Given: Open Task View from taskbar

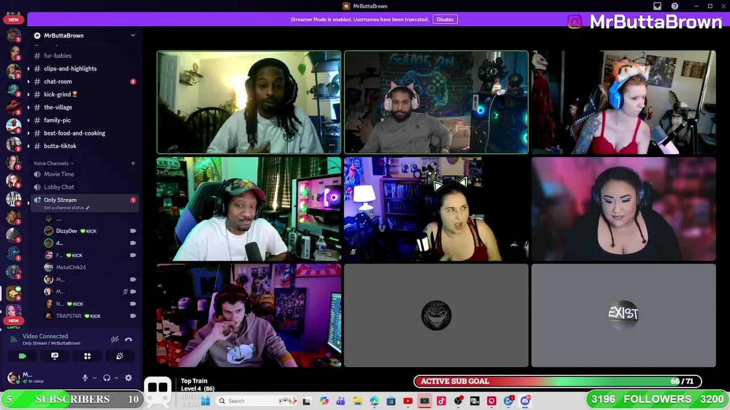Looking at the screenshot, I should (307, 401).
